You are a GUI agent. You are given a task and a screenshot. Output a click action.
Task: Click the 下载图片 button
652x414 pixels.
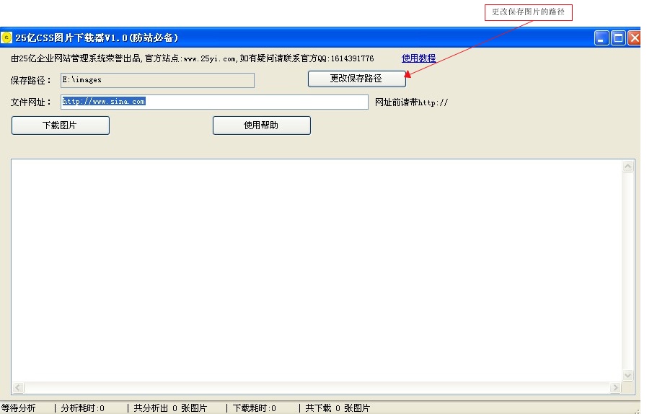tap(61, 125)
